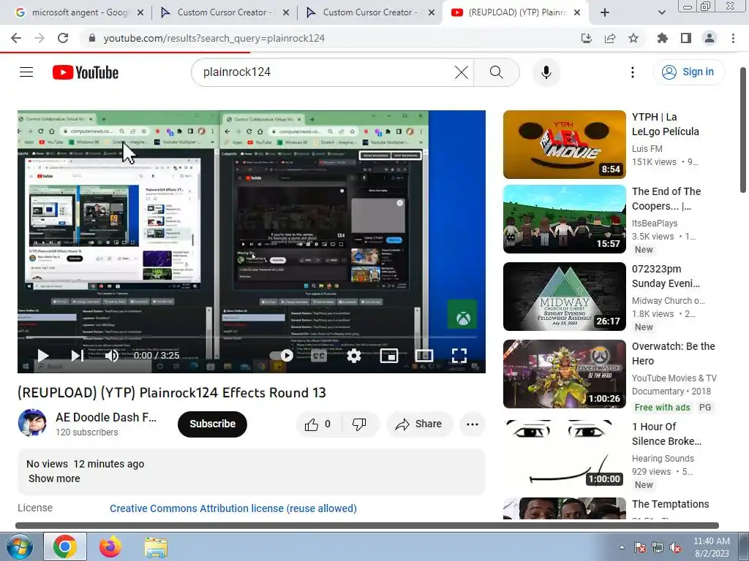Open Chrome profile avatar
This screenshot has width=749, height=561.
(710, 38)
